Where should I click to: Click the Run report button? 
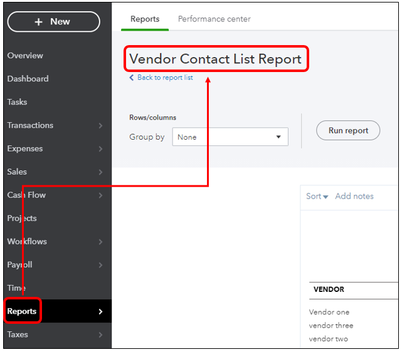point(348,130)
